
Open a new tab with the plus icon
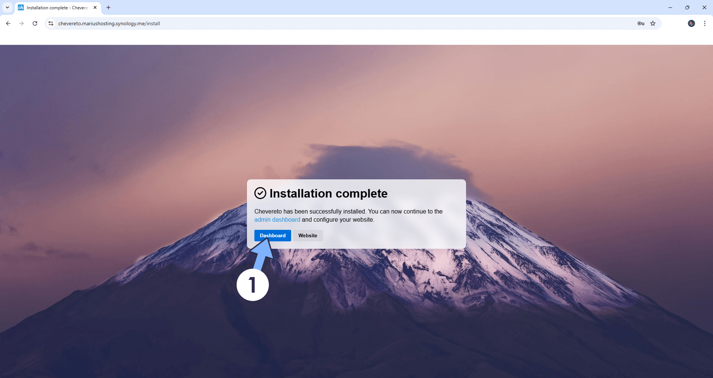click(108, 7)
